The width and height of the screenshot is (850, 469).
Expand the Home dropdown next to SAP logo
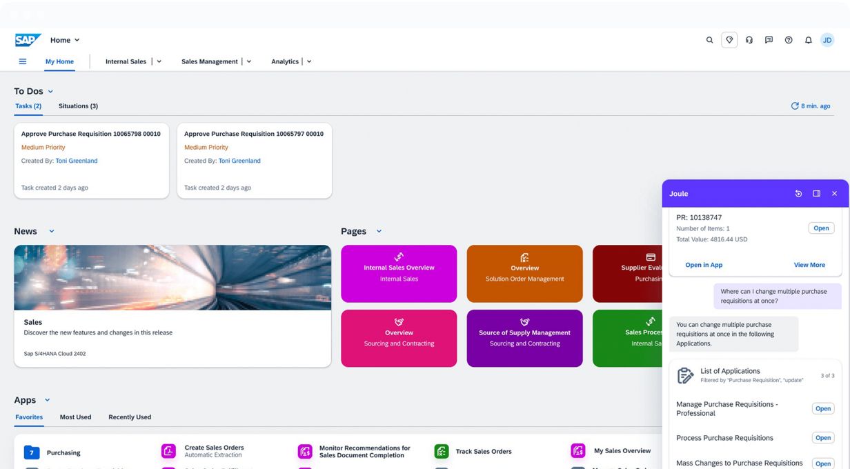[x=77, y=40]
